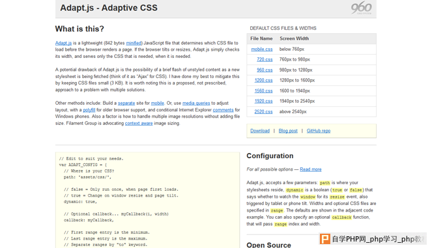Click the // Edit to suit your needs comment
This screenshot has height=248, width=430.
tap(91, 159)
